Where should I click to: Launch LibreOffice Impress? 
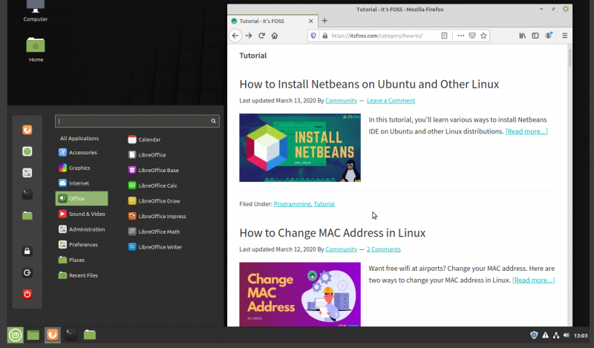click(157, 216)
